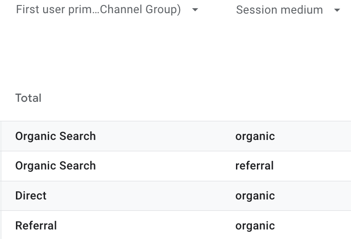Click the gap between Organic Search and organic cells
This screenshot has width=351, height=239.
pyautogui.click(x=164, y=136)
